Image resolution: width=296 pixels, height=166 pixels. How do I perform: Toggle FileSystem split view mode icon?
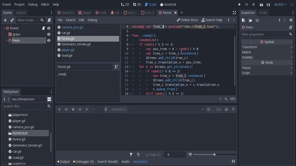tap(49, 99)
